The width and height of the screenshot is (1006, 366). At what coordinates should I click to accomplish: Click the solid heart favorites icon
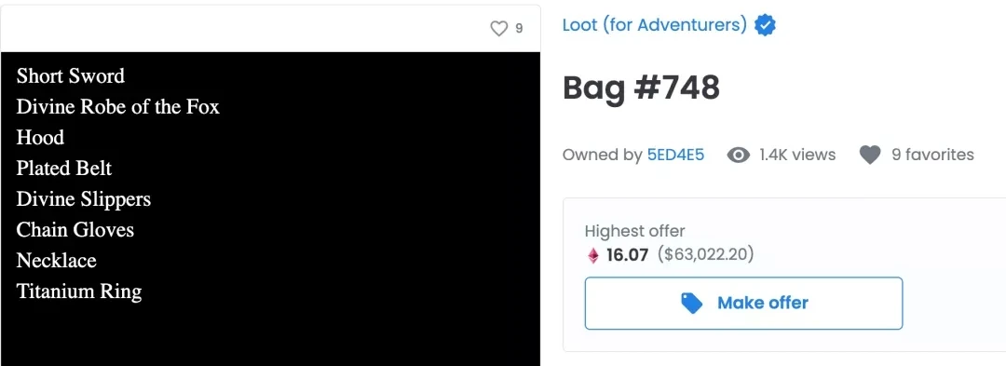tap(870, 156)
